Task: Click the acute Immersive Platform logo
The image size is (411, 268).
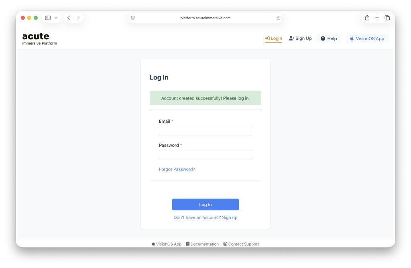Action: pos(39,39)
